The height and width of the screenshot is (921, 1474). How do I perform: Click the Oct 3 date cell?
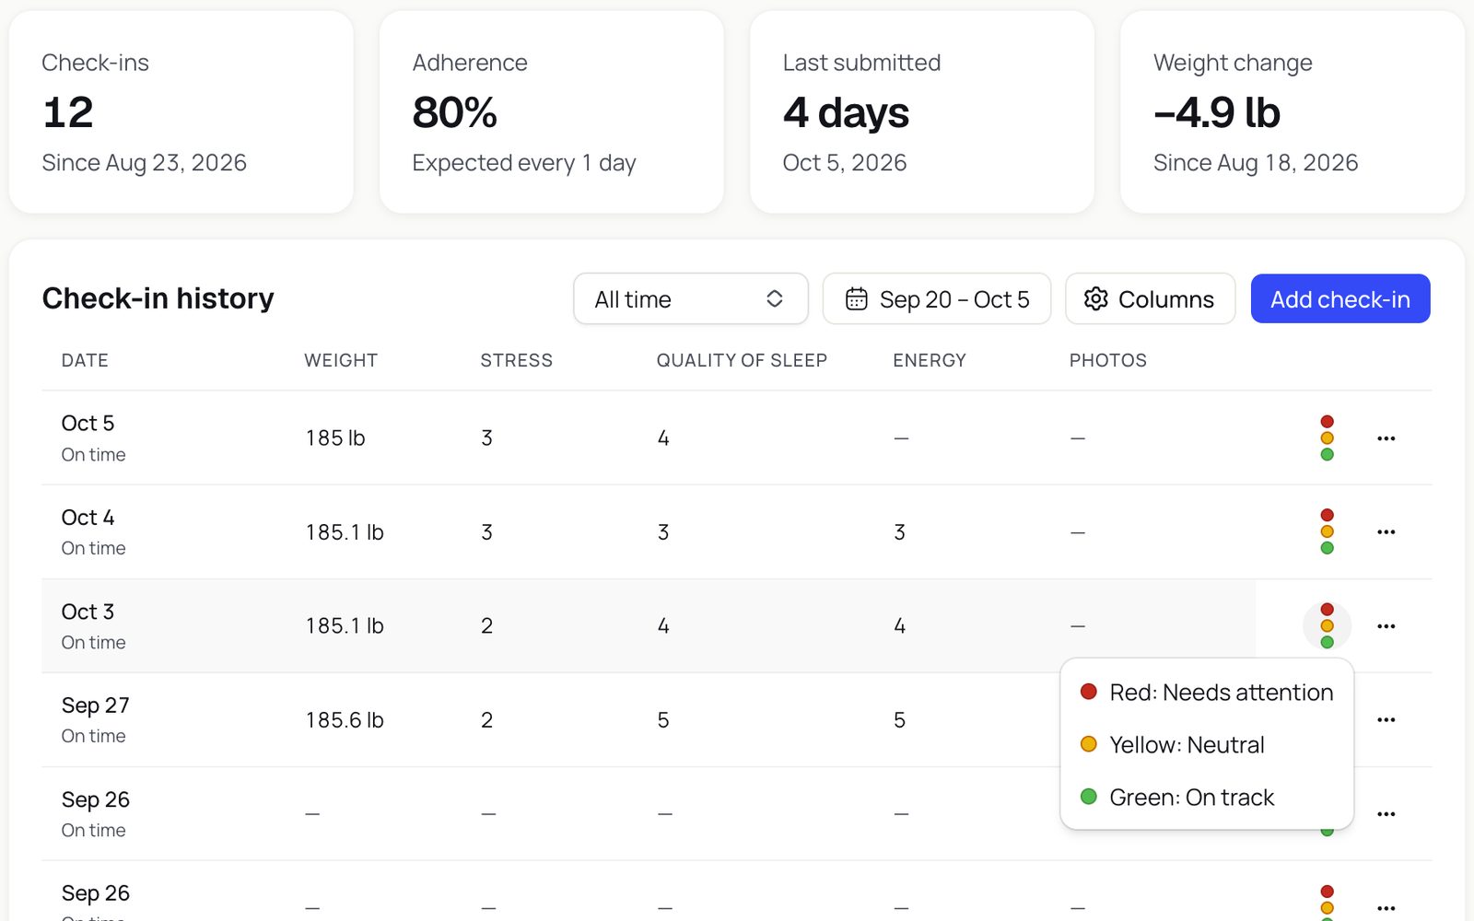point(93,626)
